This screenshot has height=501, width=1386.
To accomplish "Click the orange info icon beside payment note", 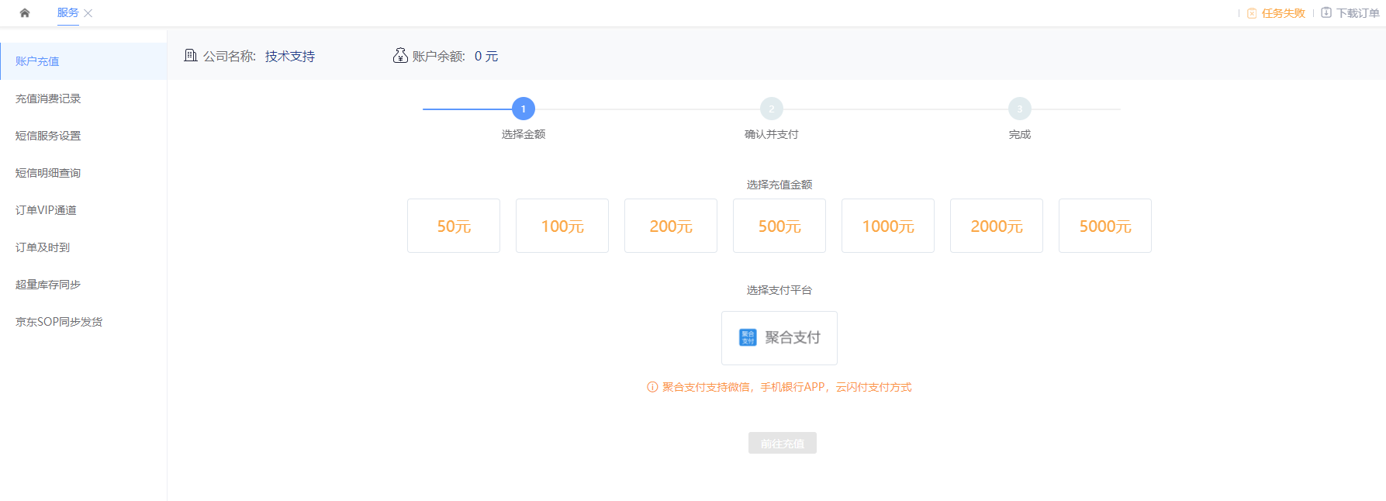I will pos(652,387).
